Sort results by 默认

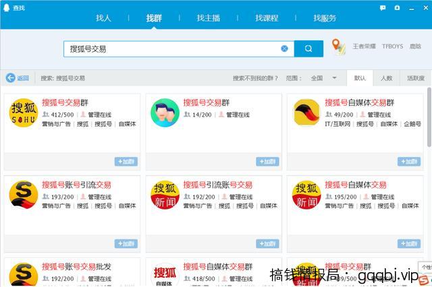[x=360, y=78]
